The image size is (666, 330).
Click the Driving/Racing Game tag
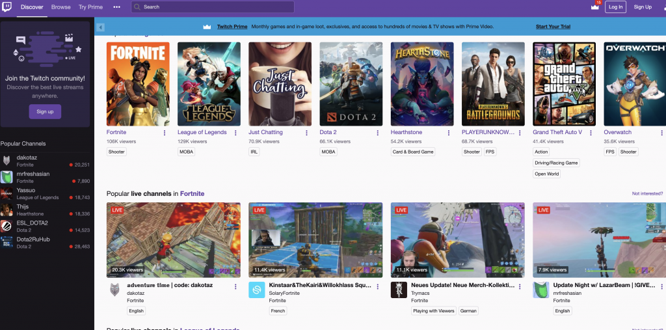point(557,163)
